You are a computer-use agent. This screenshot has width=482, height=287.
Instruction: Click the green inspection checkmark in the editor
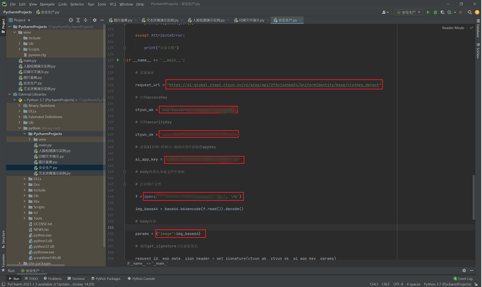471,28
